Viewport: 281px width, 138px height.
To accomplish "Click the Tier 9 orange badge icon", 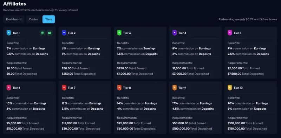I will coord(175,88).
